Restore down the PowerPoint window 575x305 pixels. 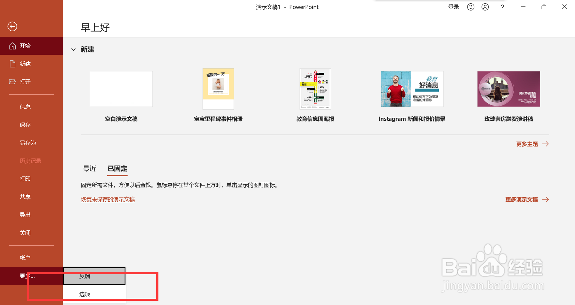[x=544, y=7]
